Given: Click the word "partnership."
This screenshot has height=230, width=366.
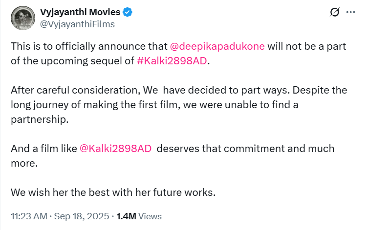Looking at the screenshot, I should coord(39,117).
